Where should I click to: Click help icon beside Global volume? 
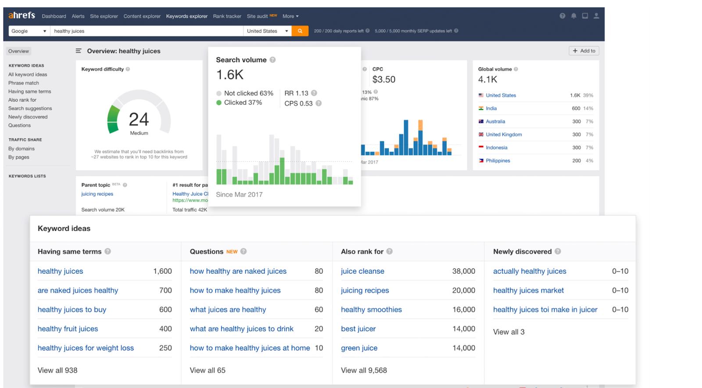coord(516,69)
